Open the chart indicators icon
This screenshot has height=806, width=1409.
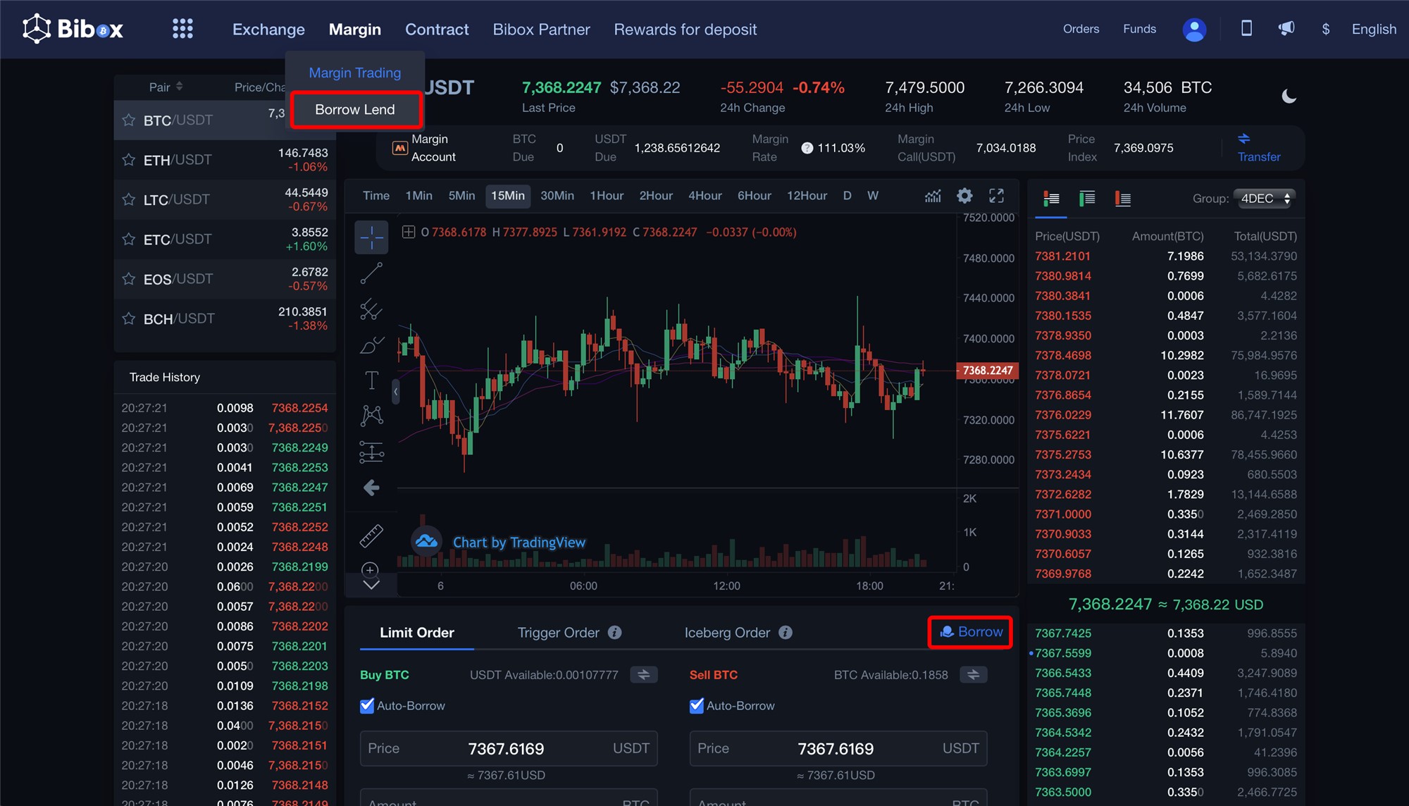click(933, 196)
